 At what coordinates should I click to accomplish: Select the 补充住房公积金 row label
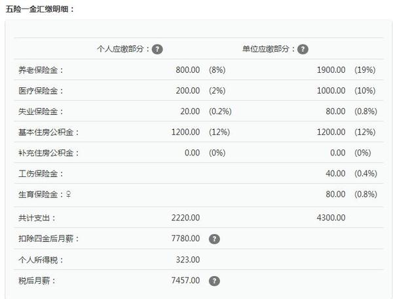click(x=48, y=153)
